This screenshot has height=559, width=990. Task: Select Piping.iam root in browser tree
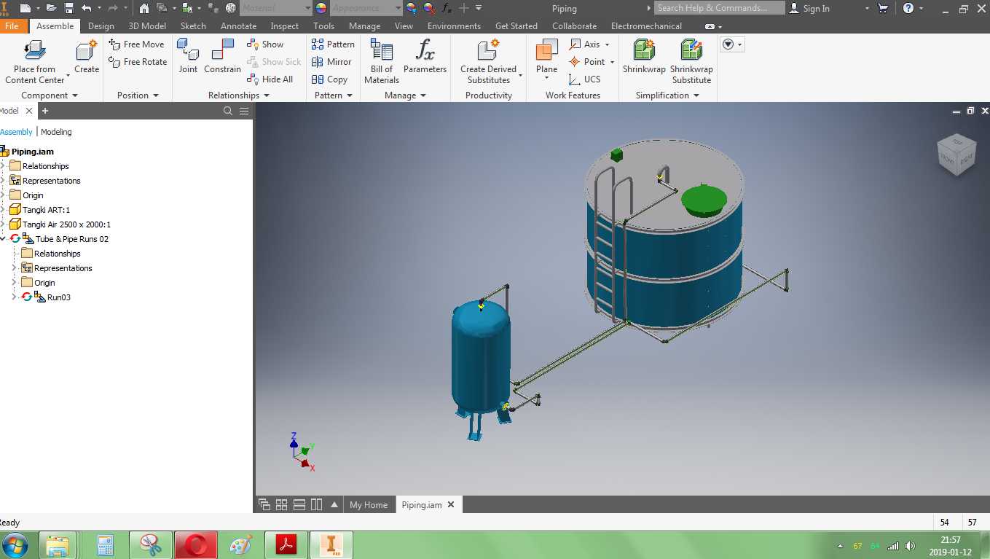pos(33,152)
